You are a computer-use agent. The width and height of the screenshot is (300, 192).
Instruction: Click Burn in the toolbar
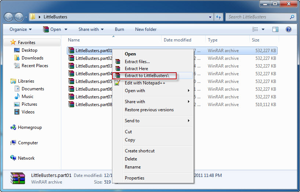point(119,29)
